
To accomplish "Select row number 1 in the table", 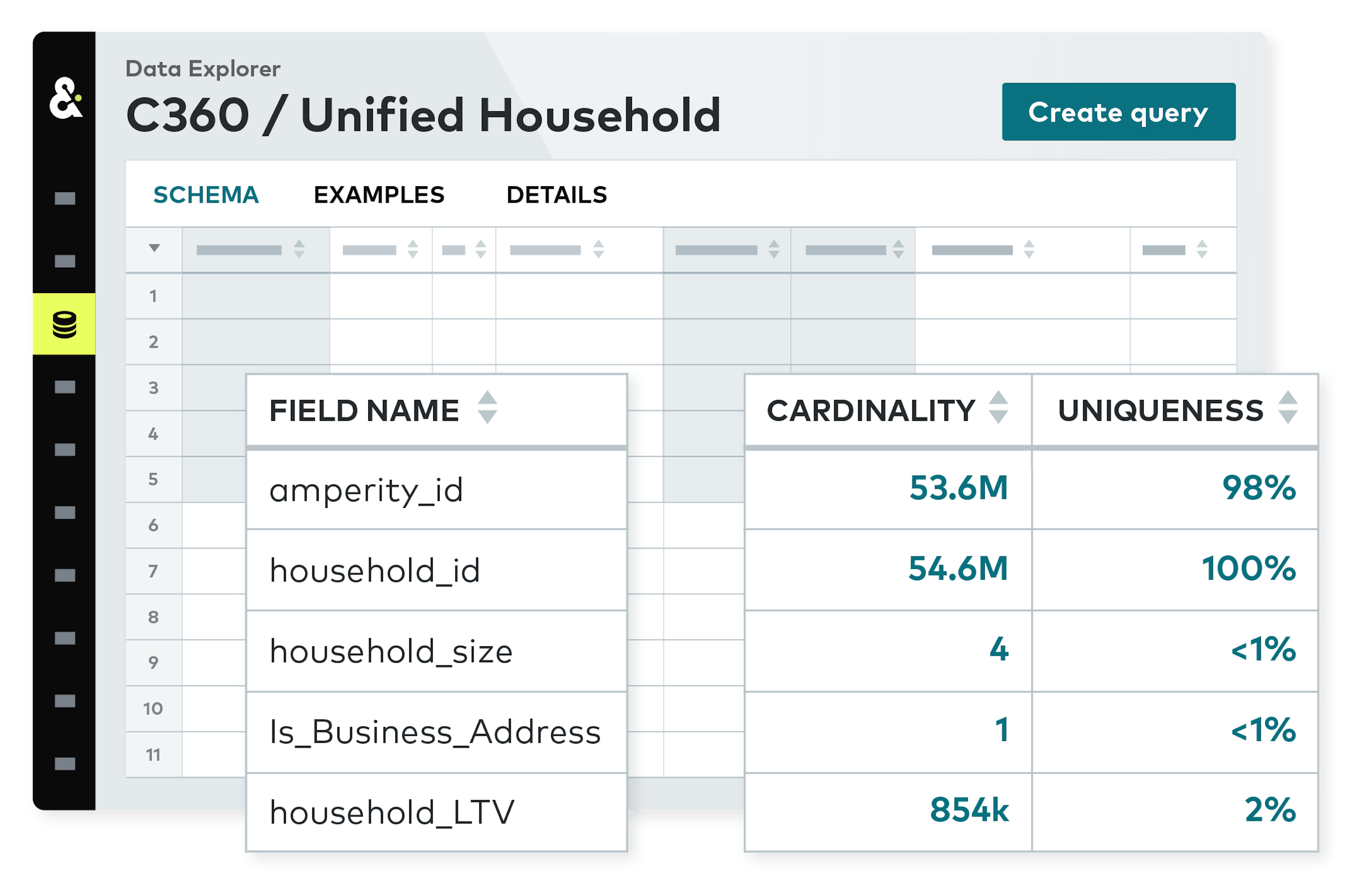I will pos(153,296).
